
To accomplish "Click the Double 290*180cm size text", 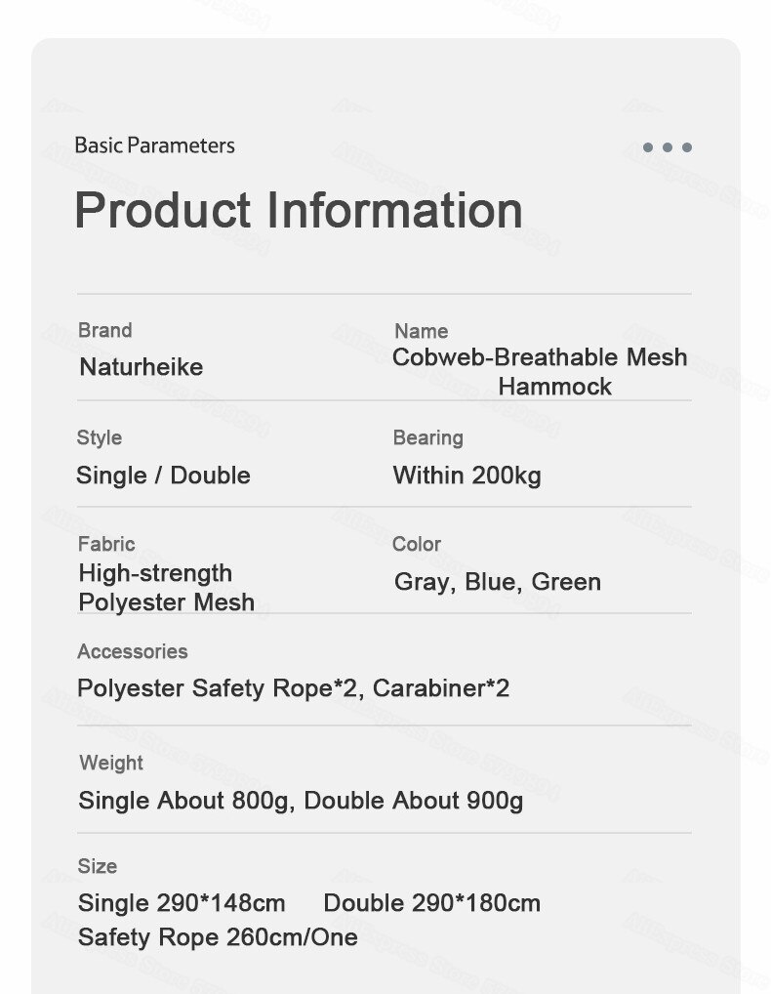I will [x=432, y=903].
